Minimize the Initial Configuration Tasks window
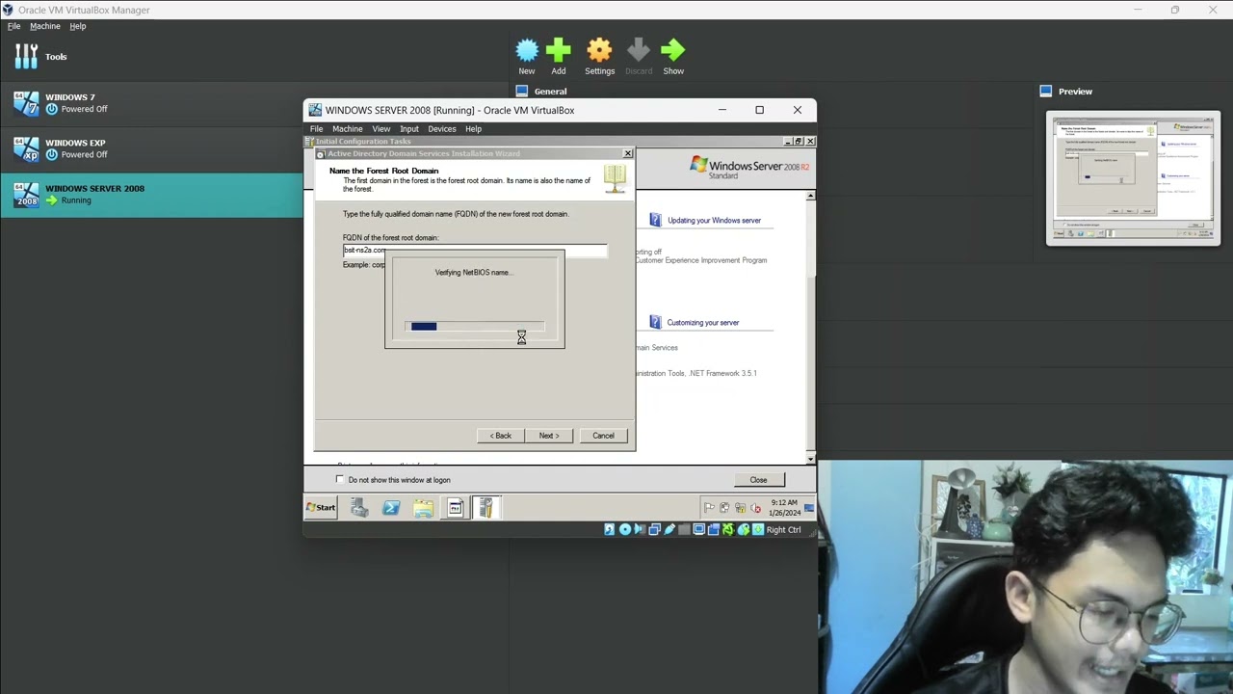 click(788, 142)
